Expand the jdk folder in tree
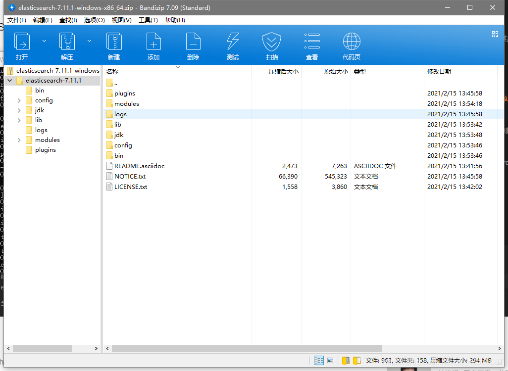 (19, 110)
